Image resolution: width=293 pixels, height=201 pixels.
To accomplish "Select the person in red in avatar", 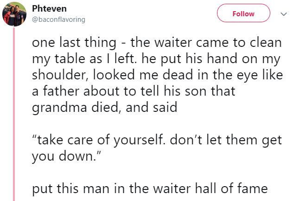I will (x=9, y=16).
